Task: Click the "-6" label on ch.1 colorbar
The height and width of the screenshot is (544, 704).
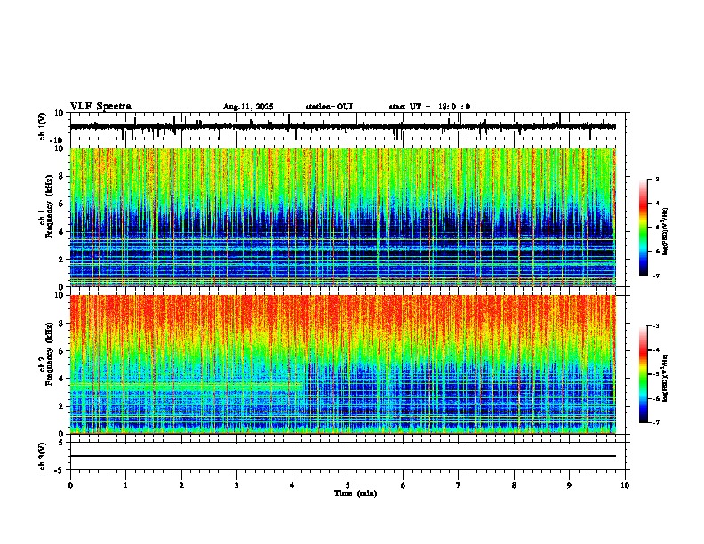Action: tap(656, 252)
